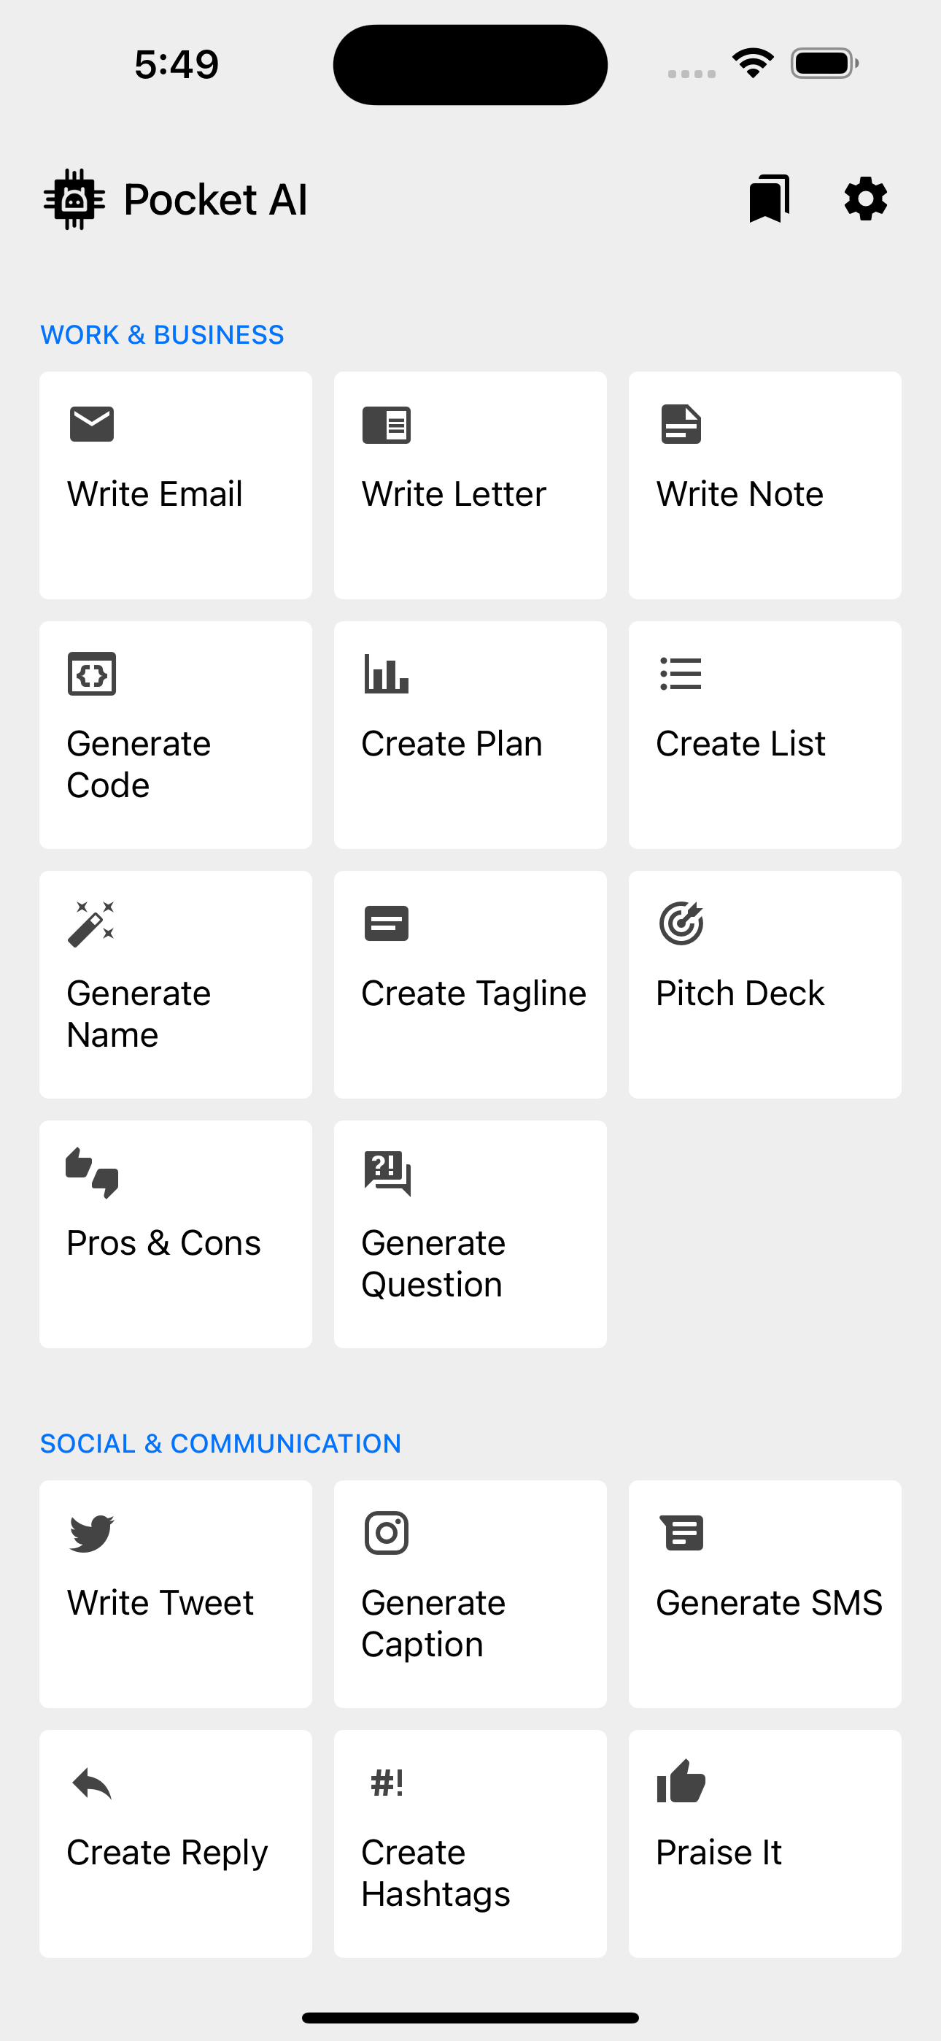Open the saved bookmarks icon
Screen dimensions: 941x2041
tap(769, 199)
